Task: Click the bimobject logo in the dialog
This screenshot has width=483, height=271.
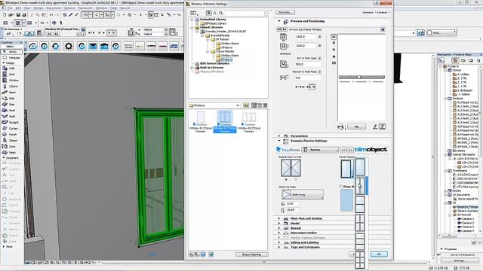Action: [x=371, y=149]
